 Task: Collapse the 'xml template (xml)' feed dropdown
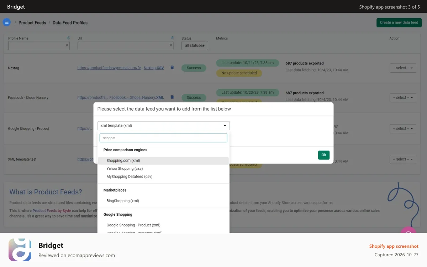pyautogui.click(x=163, y=126)
